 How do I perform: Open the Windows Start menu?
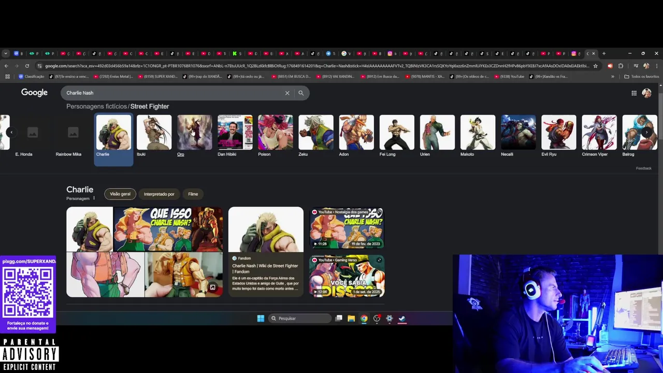(261, 319)
